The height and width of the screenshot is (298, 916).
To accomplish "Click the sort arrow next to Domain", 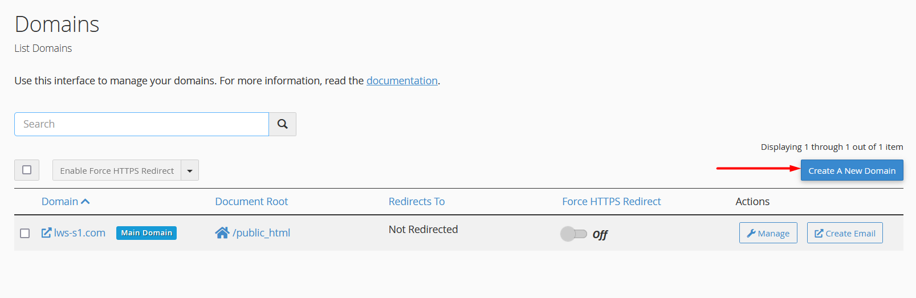I will tap(86, 202).
